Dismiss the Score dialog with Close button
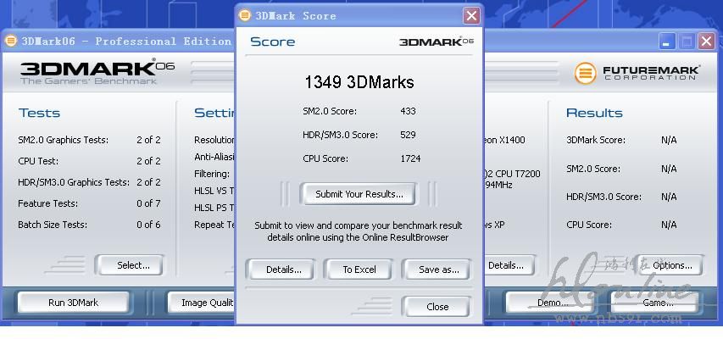Viewport: 723px width, 339px height. (437, 307)
